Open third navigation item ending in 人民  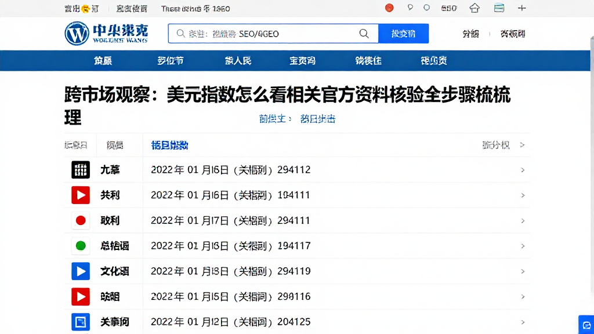click(238, 60)
